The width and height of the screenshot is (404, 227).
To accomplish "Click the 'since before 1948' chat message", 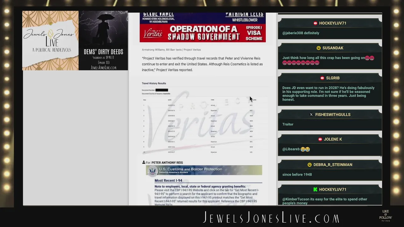I will coord(297,174).
